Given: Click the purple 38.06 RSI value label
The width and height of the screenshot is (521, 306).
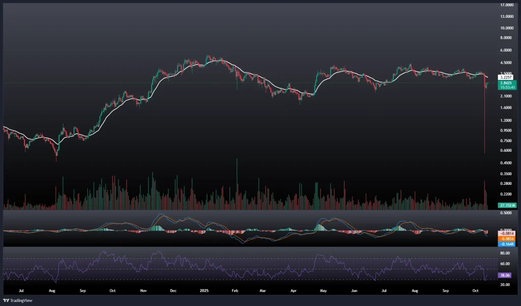Looking at the screenshot, I should [x=507, y=275].
